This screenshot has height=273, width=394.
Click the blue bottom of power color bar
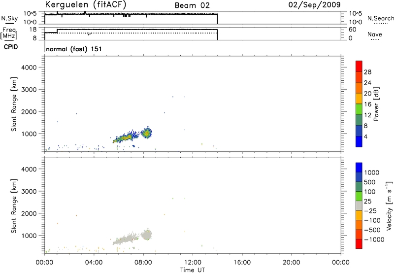[x=359, y=141]
